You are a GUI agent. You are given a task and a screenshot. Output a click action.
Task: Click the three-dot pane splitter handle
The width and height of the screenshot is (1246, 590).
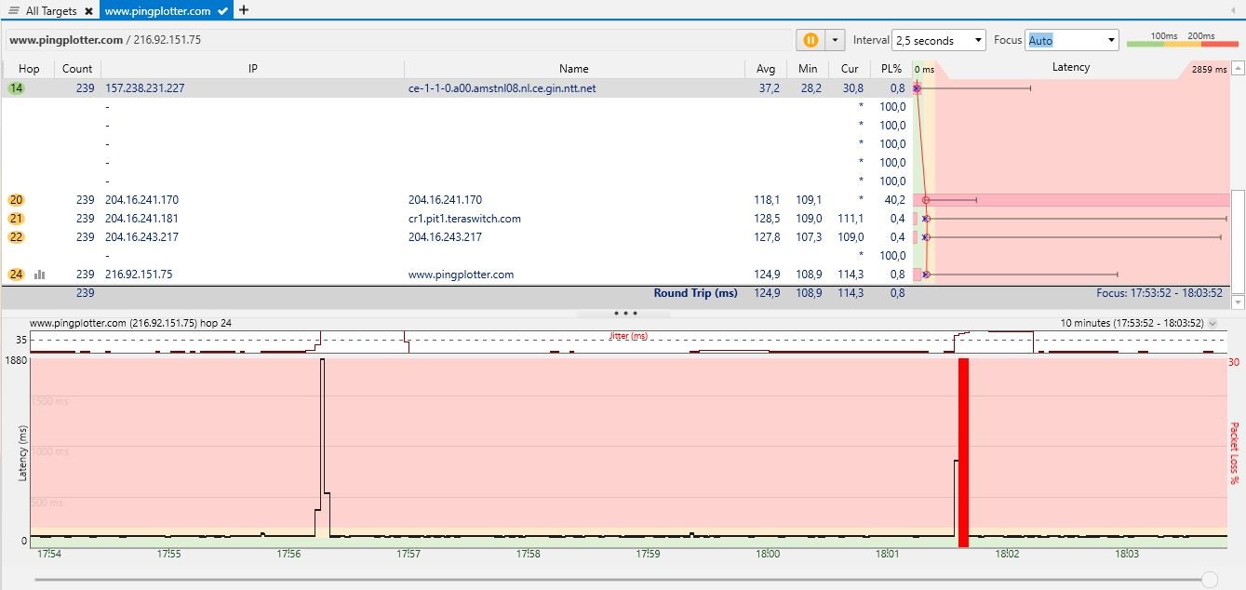tap(625, 314)
